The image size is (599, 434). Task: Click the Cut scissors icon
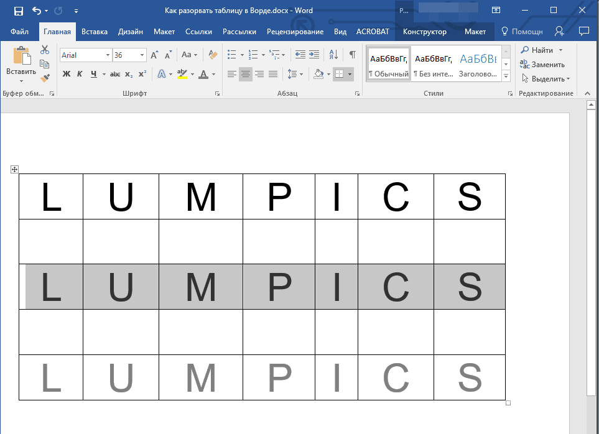coord(45,50)
